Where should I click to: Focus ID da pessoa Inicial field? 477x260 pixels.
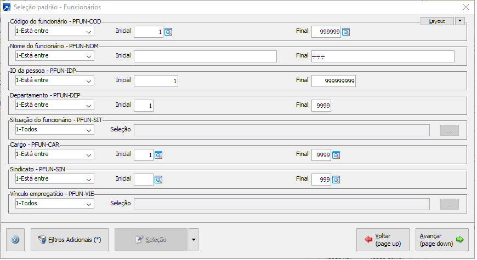click(156, 81)
